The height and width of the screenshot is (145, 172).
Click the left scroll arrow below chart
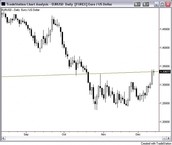pos(4,138)
